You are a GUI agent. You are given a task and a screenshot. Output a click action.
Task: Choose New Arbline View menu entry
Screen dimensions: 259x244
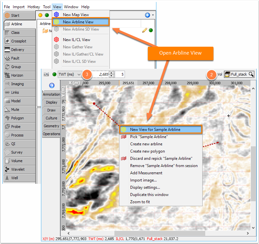pos(81,22)
